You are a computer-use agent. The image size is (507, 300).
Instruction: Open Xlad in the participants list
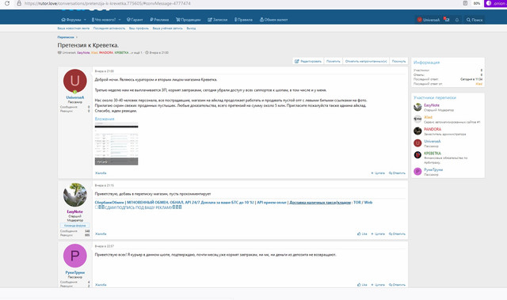(428, 117)
